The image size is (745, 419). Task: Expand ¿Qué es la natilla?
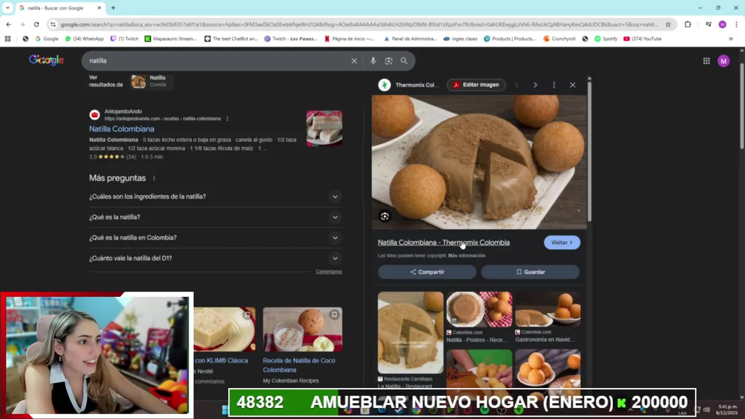[x=215, y=217]
